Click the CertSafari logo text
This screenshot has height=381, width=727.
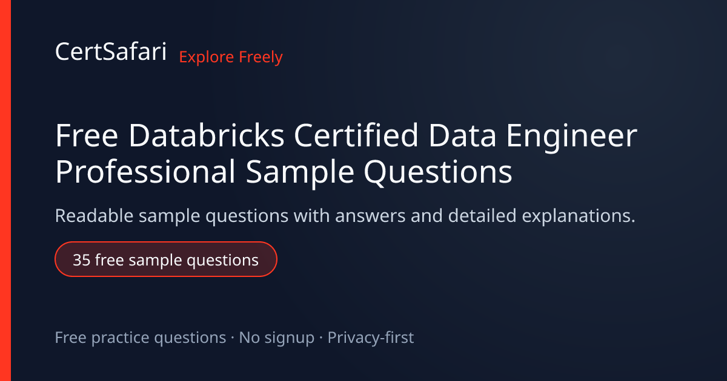pyautogui.click(x=111, y=52)
